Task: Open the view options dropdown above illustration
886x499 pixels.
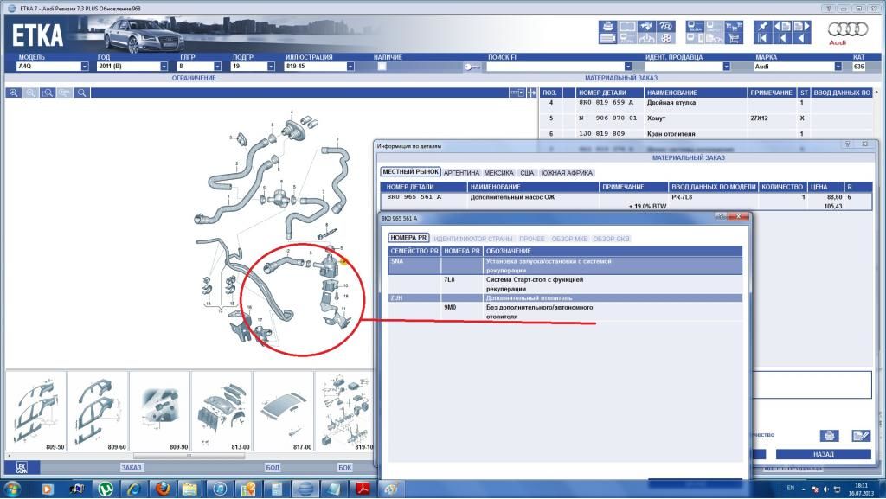Action: [x=517, y=93]
